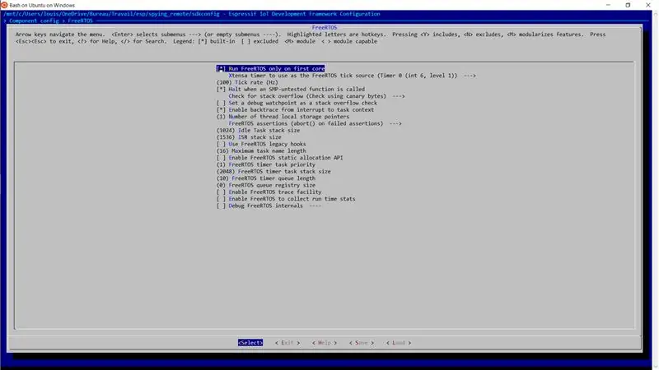Viewport: 659px width, 370px height.
Task: Open Xtensa timer tick source submenu
Action: coord(353,76)
